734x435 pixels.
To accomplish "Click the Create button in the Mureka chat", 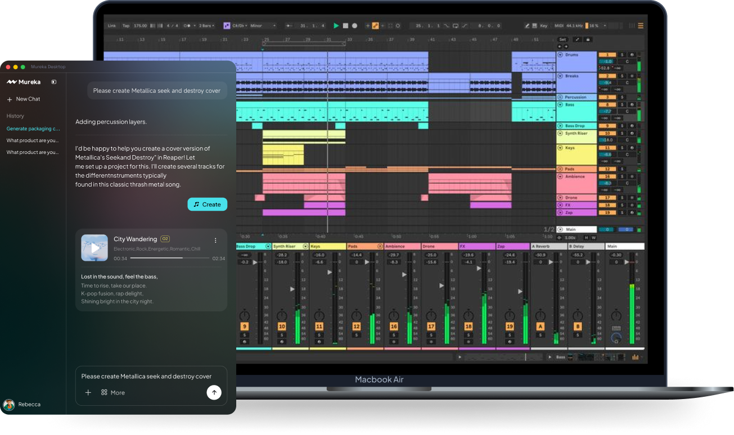I will click(x=208, y=205).
